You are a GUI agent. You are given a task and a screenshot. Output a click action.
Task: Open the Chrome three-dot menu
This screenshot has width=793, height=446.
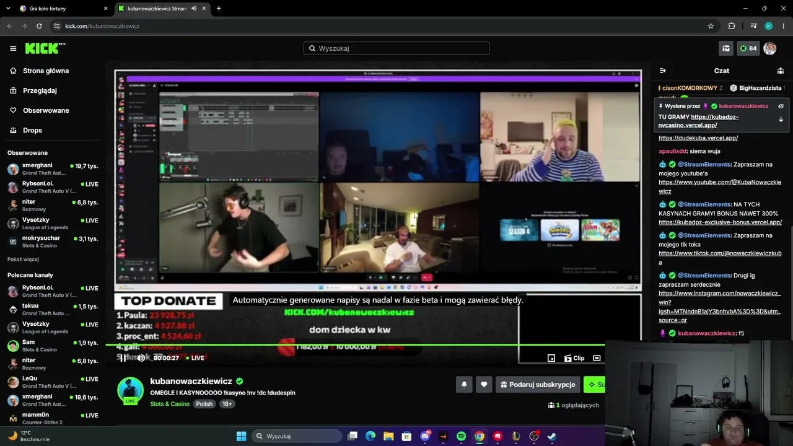[784, 26]
